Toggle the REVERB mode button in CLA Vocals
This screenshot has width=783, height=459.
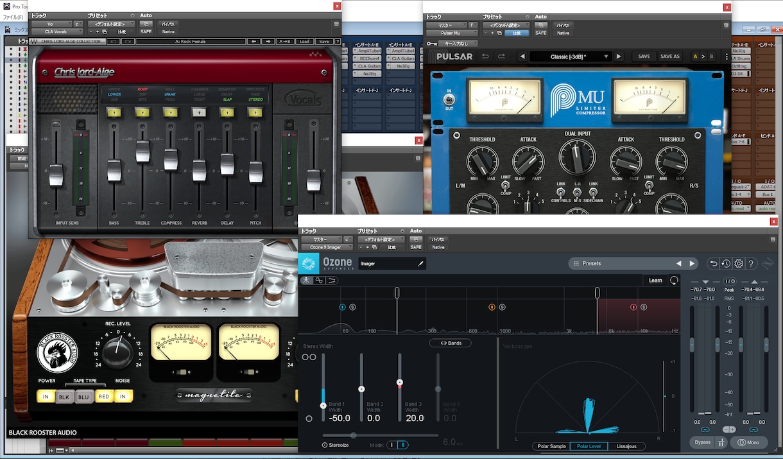(199, 112)
